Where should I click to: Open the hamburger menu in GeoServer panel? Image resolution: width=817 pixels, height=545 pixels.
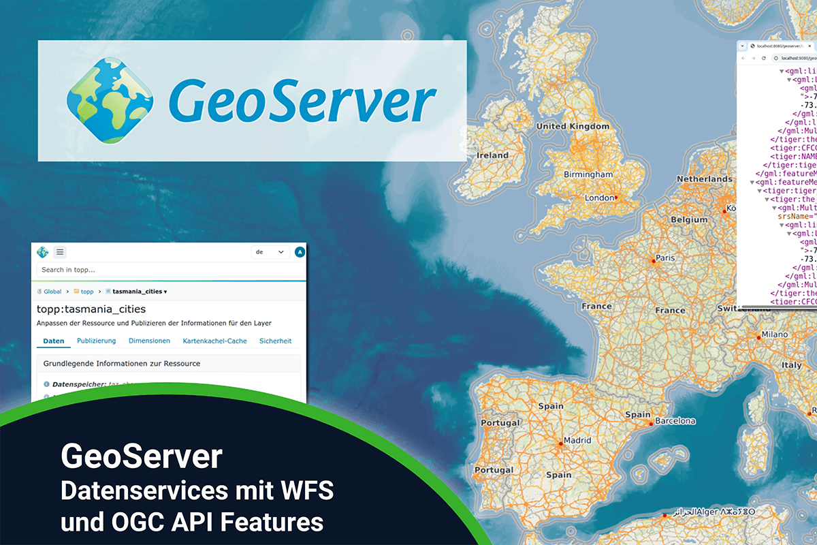tap(60, 252)
